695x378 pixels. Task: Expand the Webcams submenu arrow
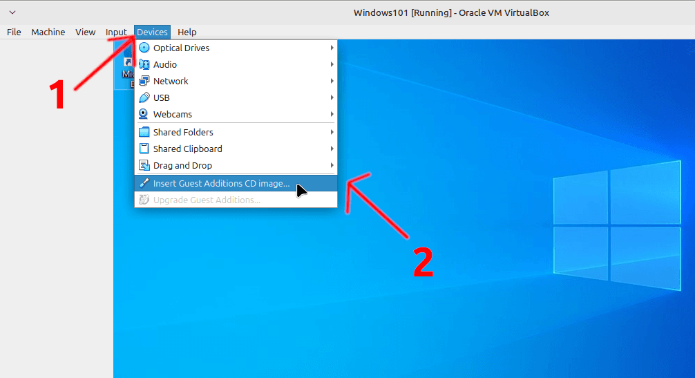(x=332, y=114)
